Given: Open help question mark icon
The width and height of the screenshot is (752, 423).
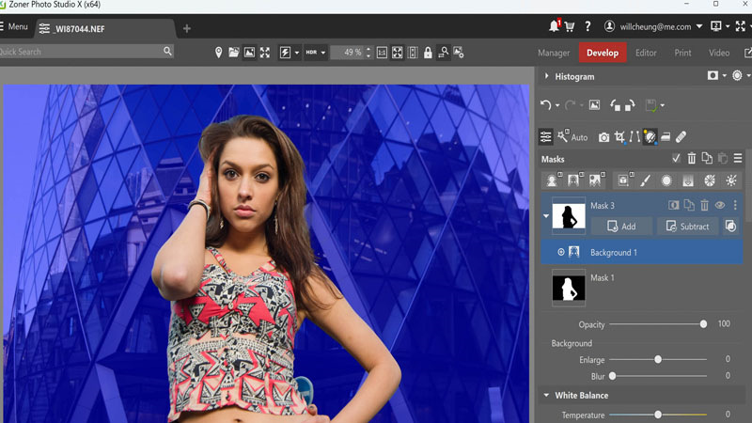Looking at the screenshot, I should [x=587, y=27].
